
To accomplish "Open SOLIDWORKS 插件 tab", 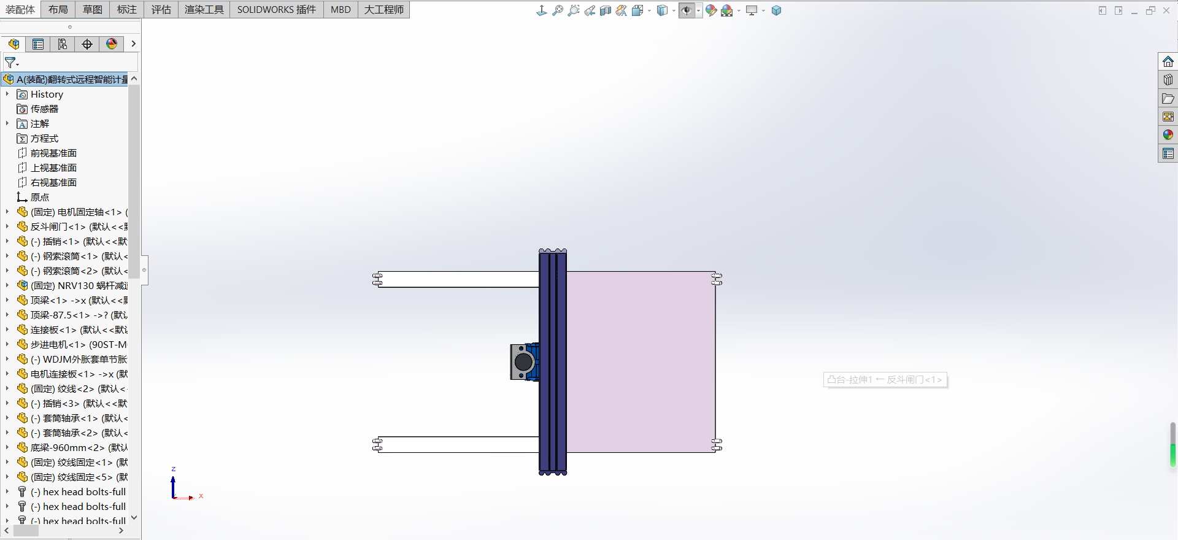I will tap(277, 10).
